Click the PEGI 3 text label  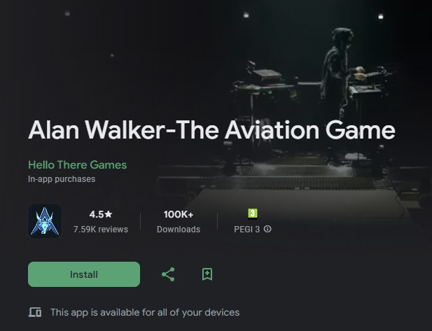click(x=247, y=229)
